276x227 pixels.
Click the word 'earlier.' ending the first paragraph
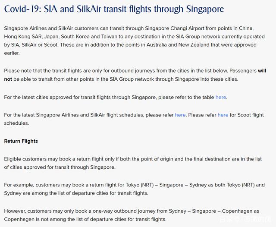[12, 53]
